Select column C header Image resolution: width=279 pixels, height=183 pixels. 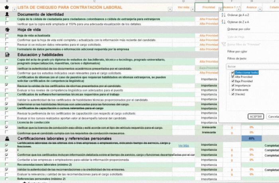click(x=94, y=1)
